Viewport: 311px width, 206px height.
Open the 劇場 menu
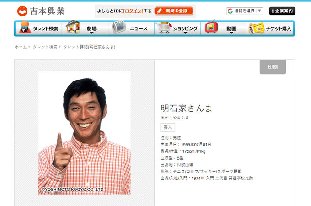point(85,28)
